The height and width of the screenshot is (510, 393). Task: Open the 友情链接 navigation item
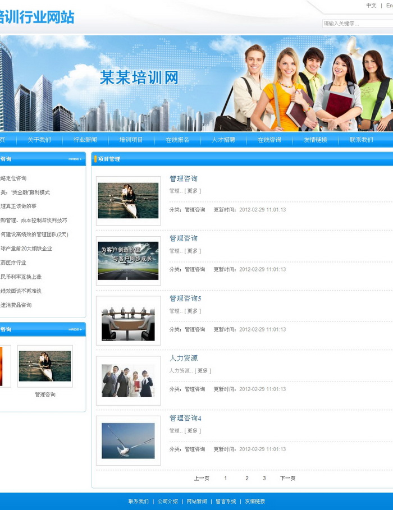(x=315, y=140)
